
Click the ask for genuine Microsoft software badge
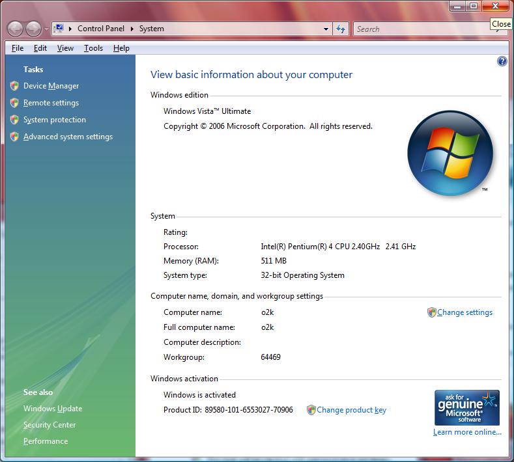click(467, 407)
